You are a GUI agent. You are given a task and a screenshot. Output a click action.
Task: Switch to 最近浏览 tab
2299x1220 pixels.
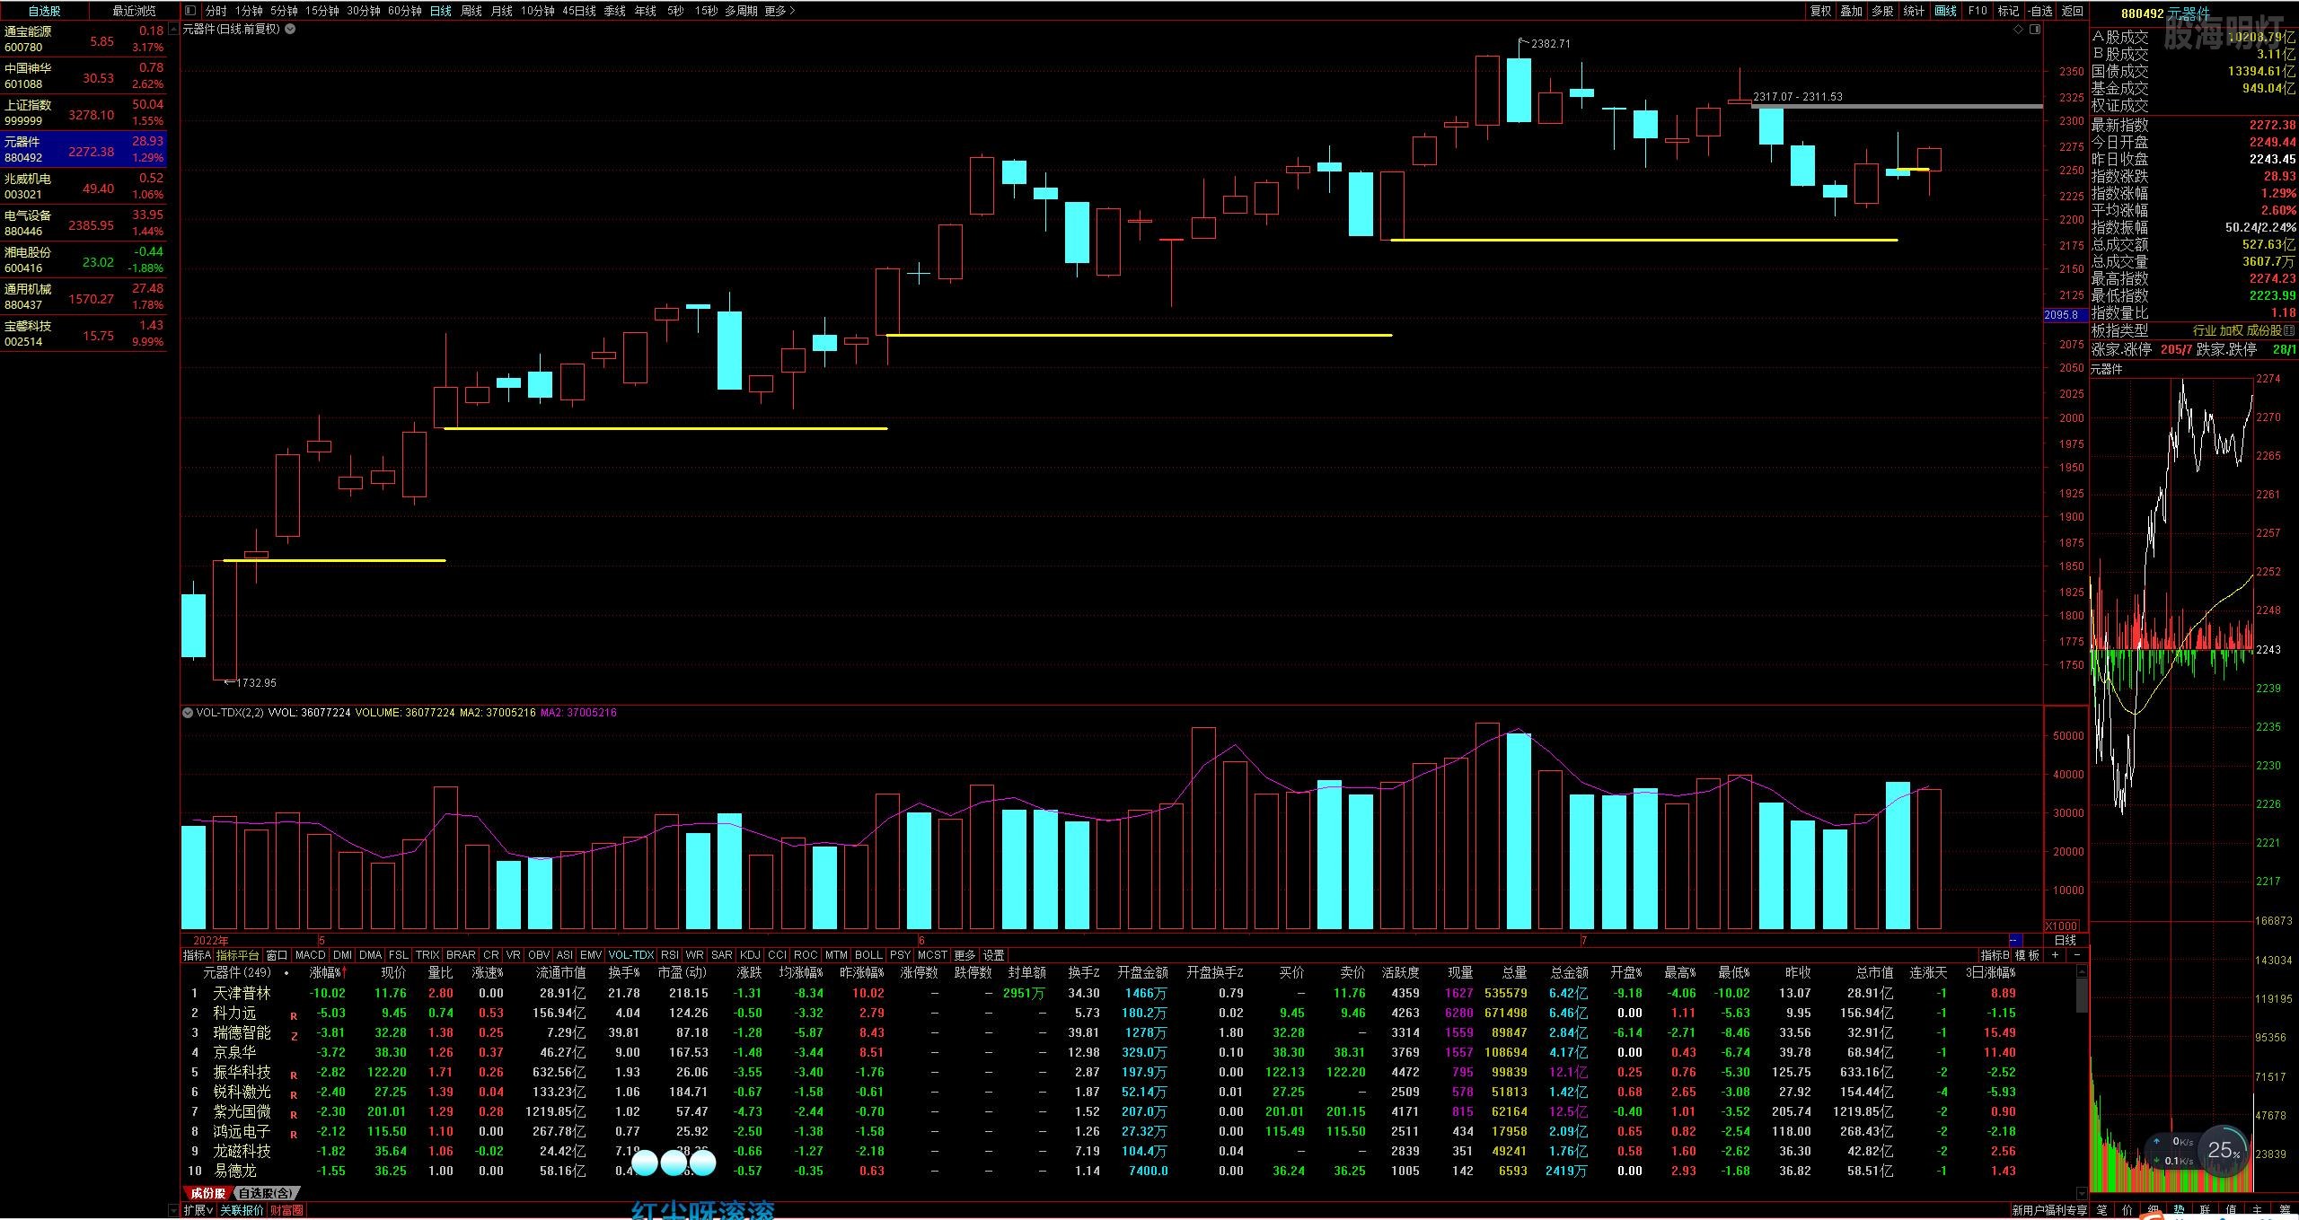click(134, 11)
